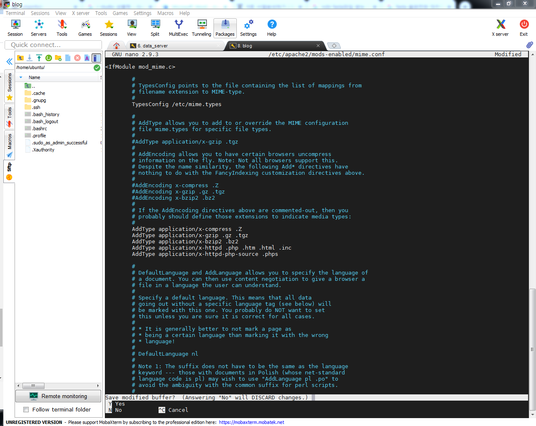Open the Tunneling toolbar icon
This screenshot has width=536, height=426.
(202, 28)
